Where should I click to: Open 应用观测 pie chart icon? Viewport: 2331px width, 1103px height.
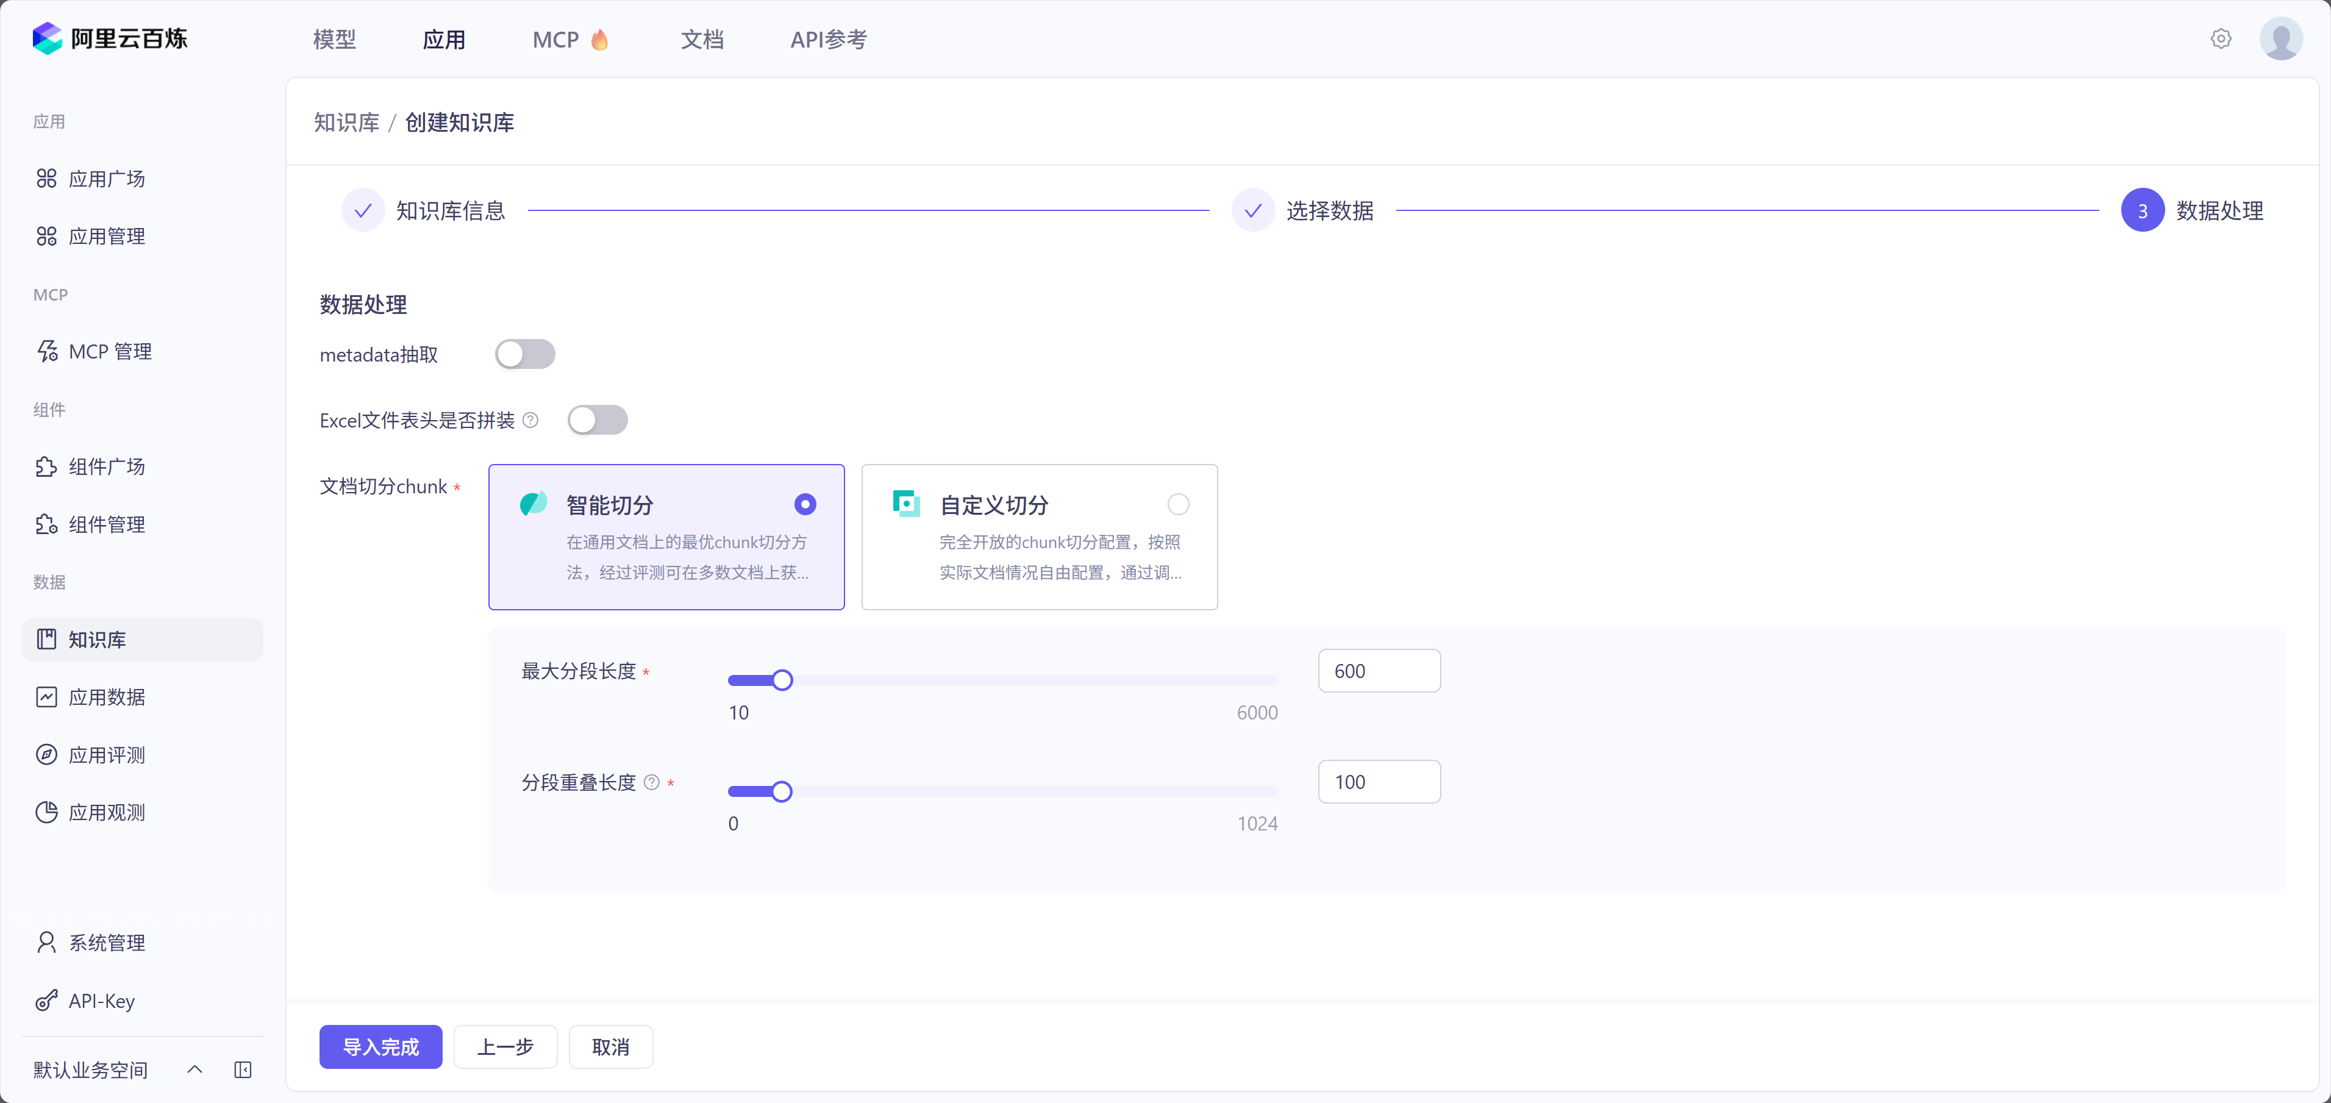tap(47, 813)
